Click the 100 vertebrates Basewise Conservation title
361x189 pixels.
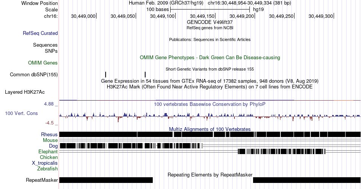click(210, 104)
